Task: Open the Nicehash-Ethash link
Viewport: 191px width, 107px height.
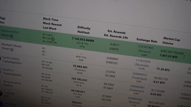Action: click(11, 45)
